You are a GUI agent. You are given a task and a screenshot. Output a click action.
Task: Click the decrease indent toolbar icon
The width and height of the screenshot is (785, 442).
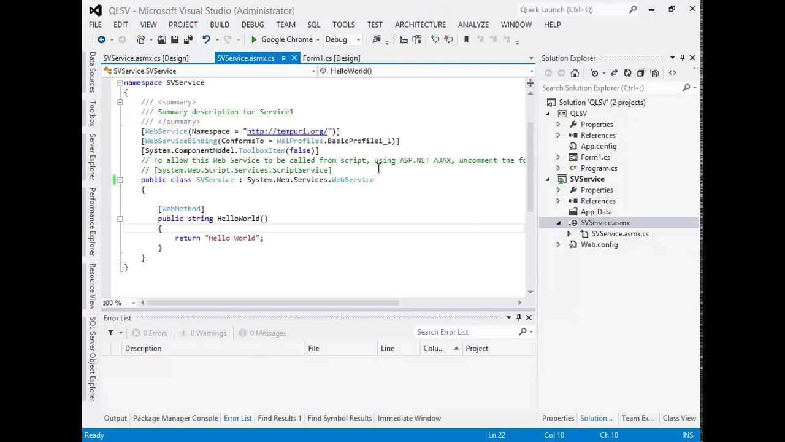click(404, 39)
